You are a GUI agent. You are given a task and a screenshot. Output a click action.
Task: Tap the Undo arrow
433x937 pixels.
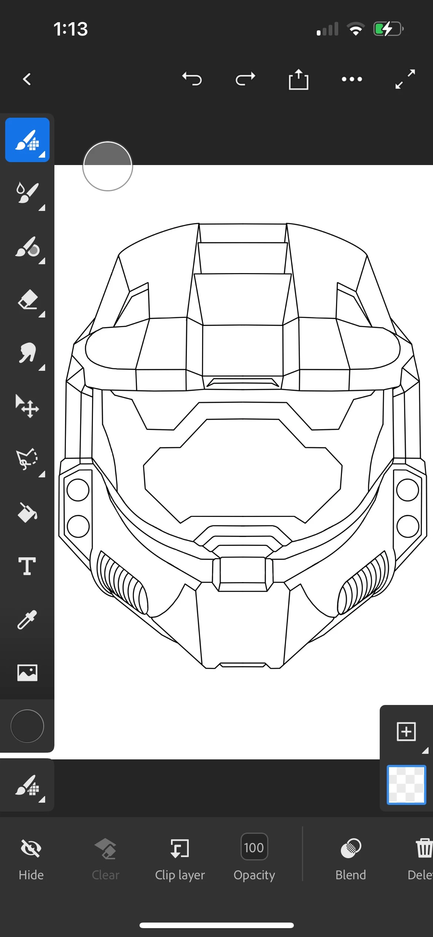192,79
